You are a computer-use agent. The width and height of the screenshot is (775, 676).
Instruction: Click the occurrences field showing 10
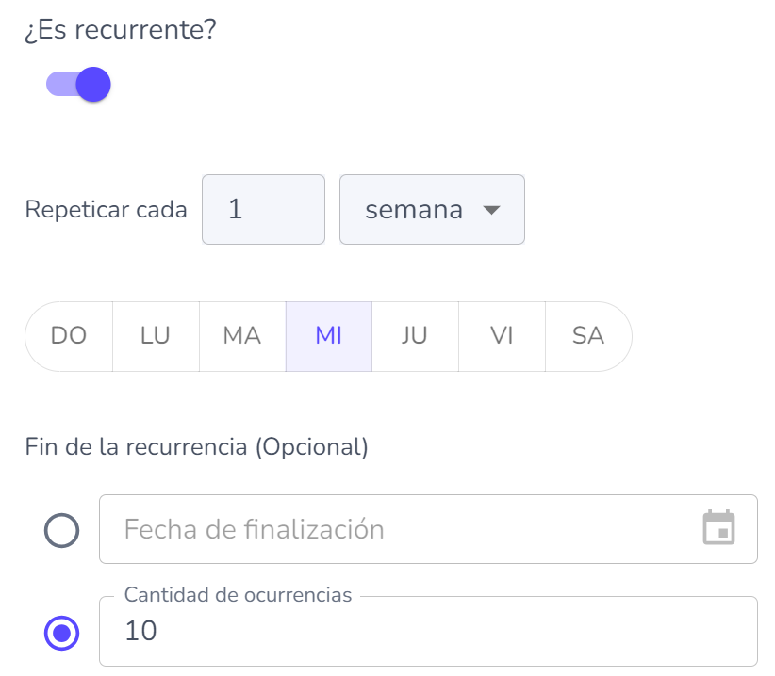(424, 633)
